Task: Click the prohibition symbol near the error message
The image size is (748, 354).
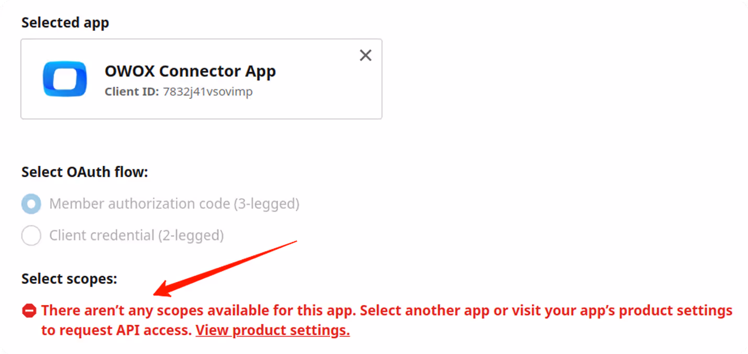Action: [x=28, y=310]
